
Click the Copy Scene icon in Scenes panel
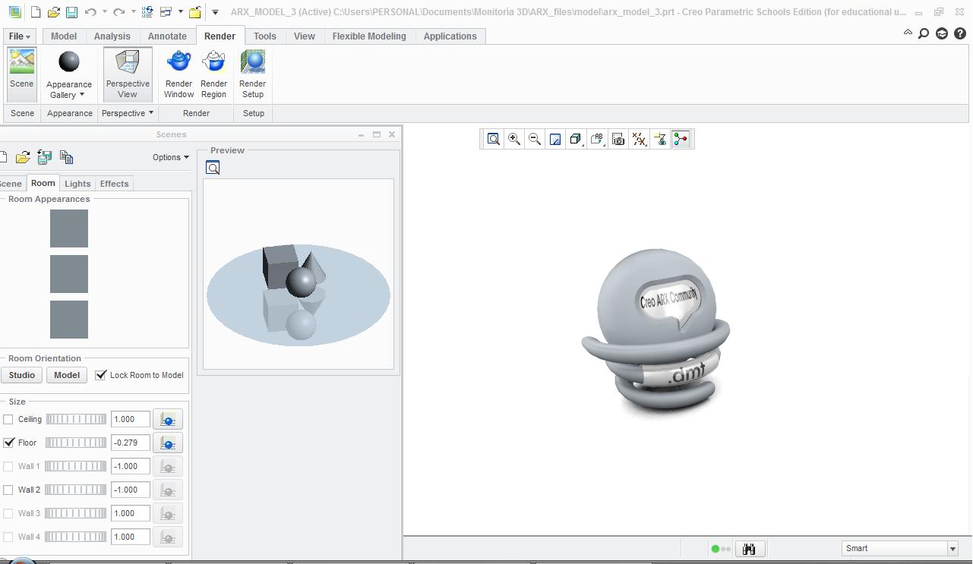click(66, 156)
